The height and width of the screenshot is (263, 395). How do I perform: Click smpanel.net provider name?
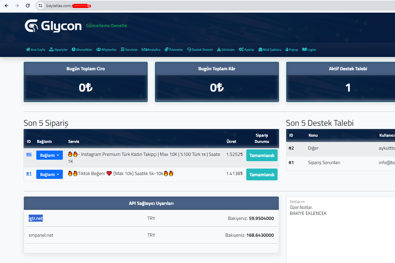(x=41, y=235)
